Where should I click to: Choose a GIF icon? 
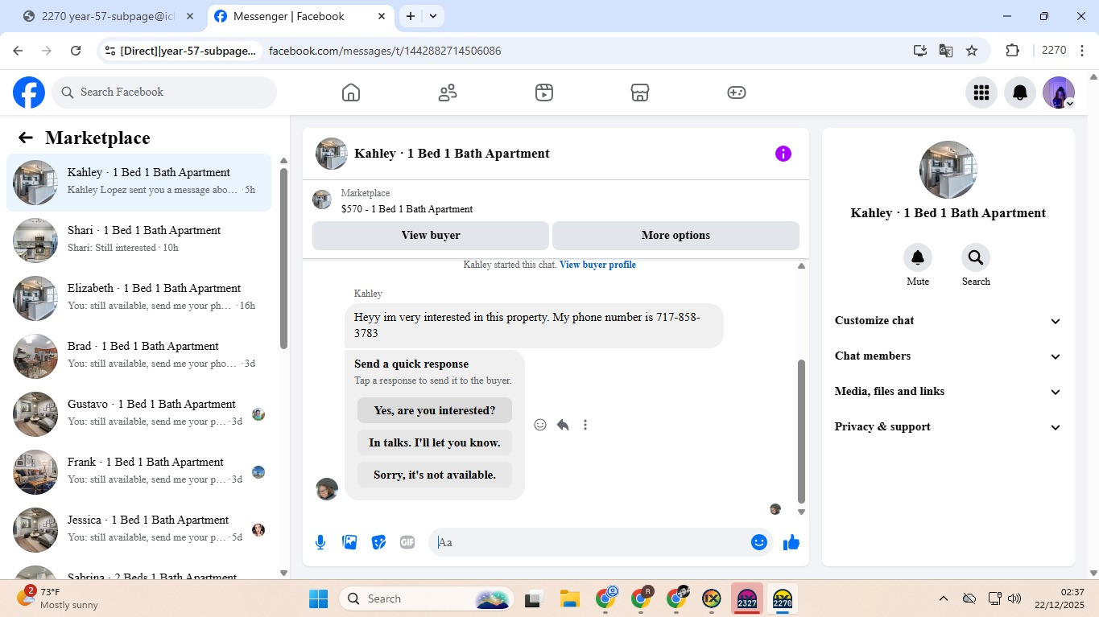[x=407, y=542]
